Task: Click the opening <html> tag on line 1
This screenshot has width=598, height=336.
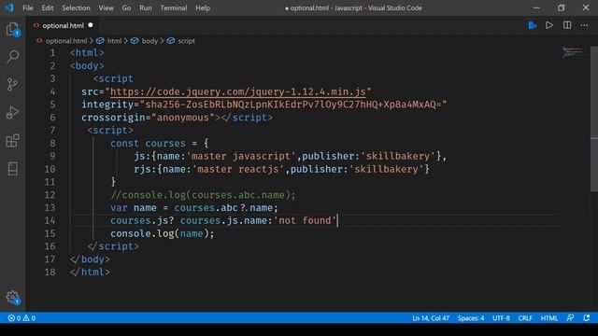Action: 87,53
